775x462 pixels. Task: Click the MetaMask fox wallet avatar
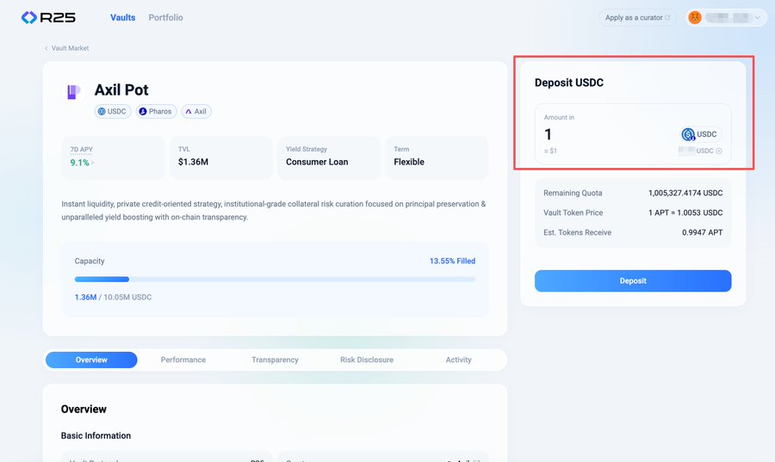(x=695, y=18)
